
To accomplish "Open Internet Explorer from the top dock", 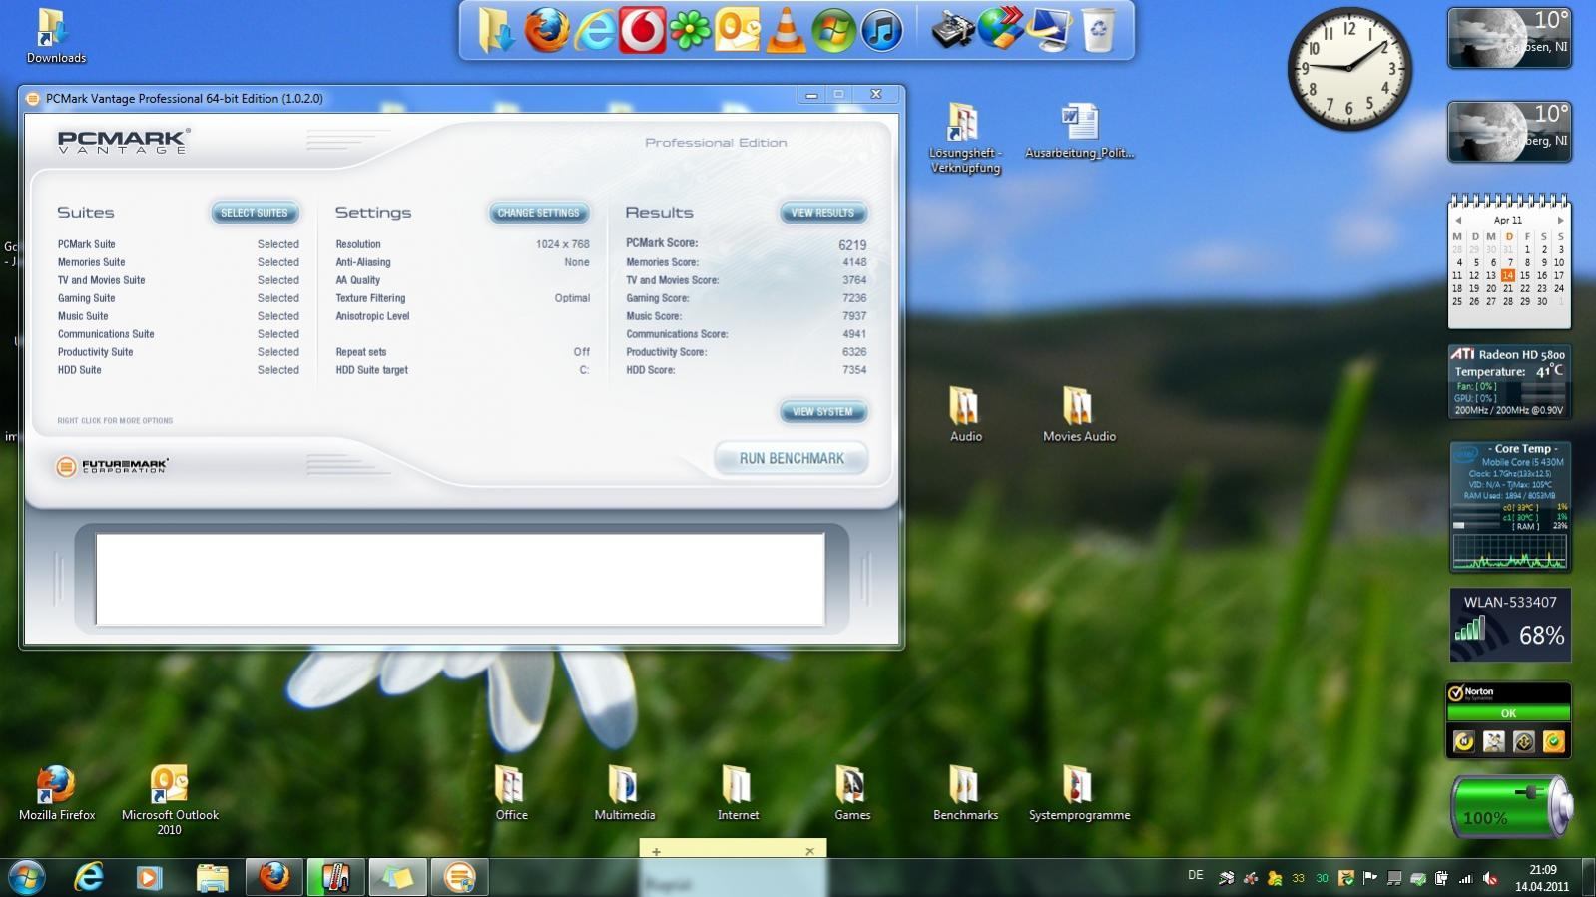I will click(594, 31).
